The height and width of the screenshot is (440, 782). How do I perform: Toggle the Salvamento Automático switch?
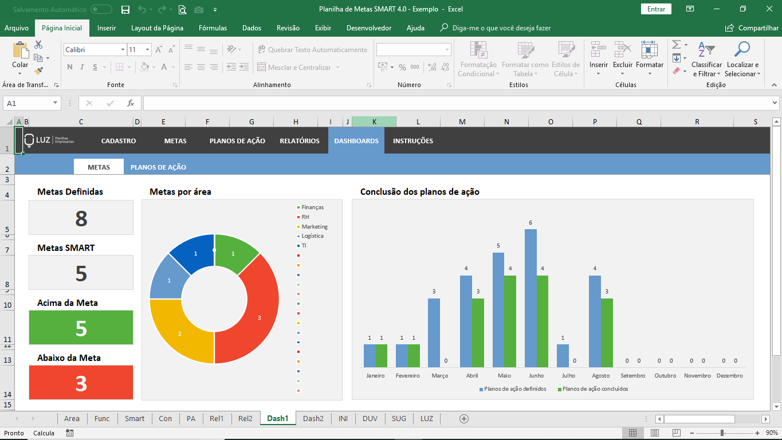101,9
